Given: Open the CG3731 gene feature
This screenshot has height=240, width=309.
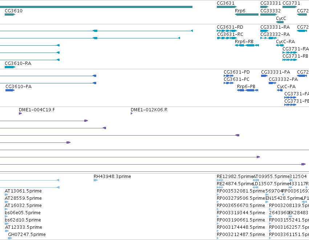Looking at the screenshot, I should pyautogui.click(x=290, y=7).
